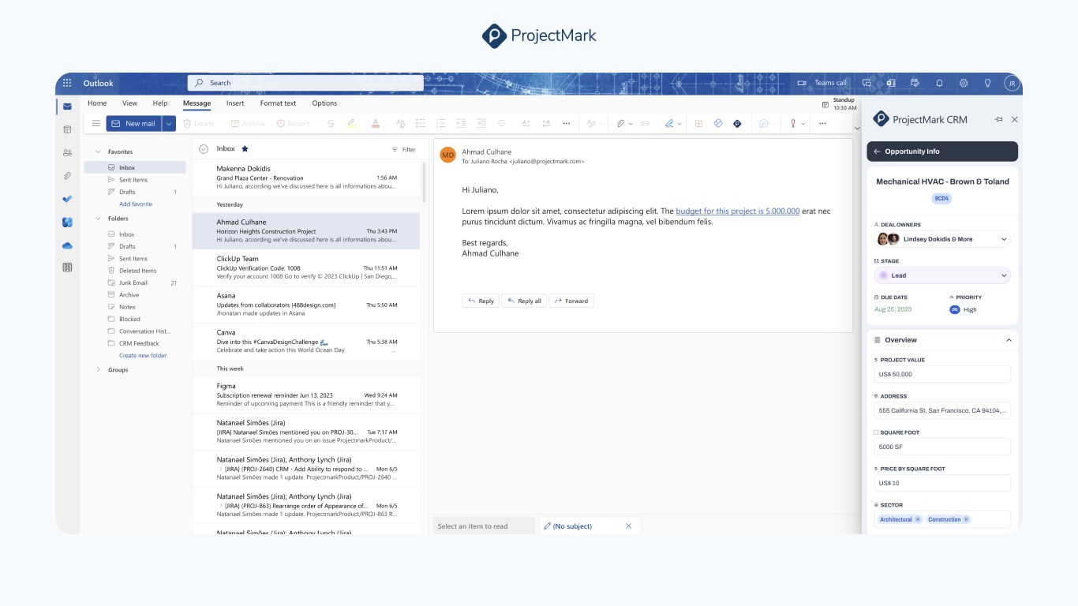
Task: Start a Teams call
Action: pos(822,83)
